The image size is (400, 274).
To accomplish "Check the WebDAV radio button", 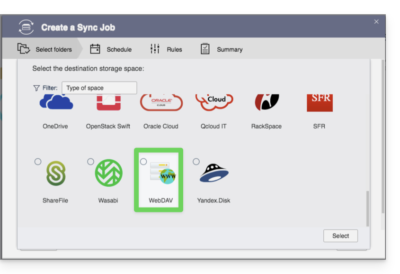I will coord(143,162).
